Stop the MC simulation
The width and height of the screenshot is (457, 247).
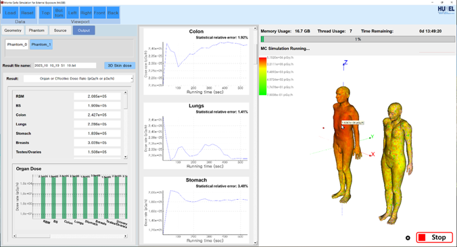coord(434,238)
